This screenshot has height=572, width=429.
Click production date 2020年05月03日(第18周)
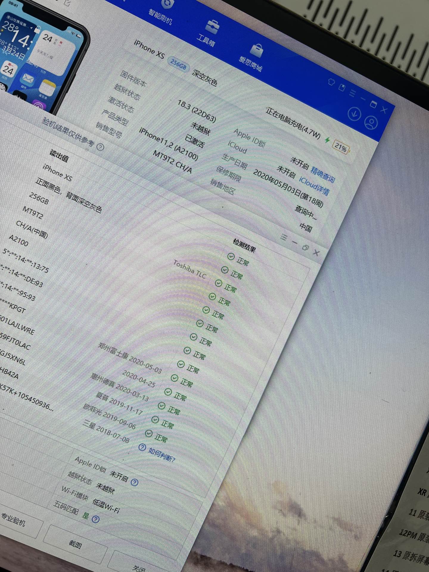[288, 188]
